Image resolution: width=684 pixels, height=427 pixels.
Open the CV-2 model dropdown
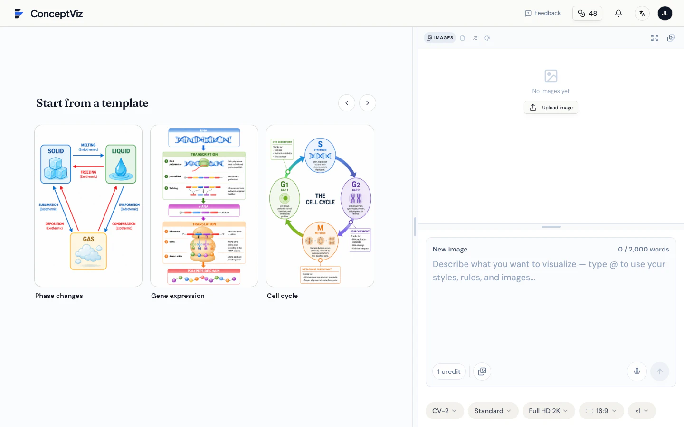(445, 411)
